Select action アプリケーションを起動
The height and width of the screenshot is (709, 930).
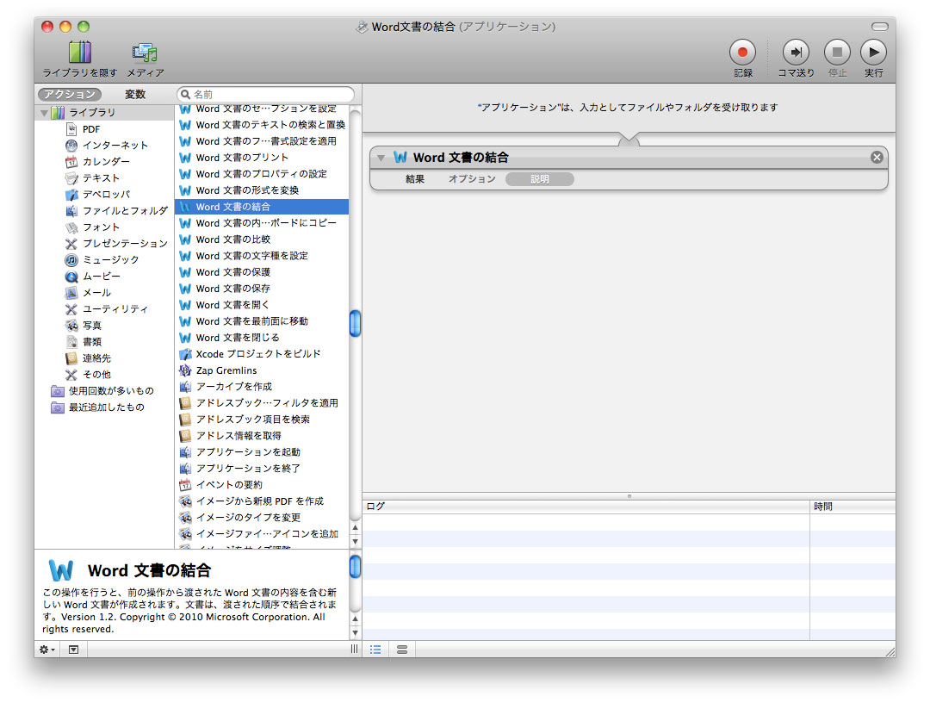(x=262, y=452)
